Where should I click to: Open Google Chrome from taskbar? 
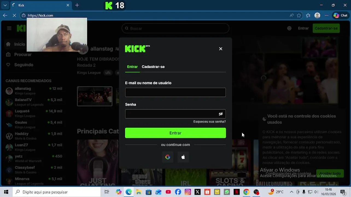[246, 192]
